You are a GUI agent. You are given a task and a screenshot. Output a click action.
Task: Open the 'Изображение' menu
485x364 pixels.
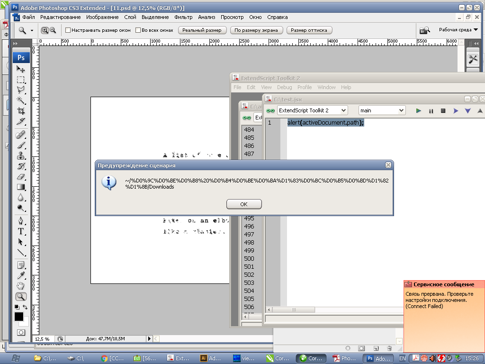[102, 18]
